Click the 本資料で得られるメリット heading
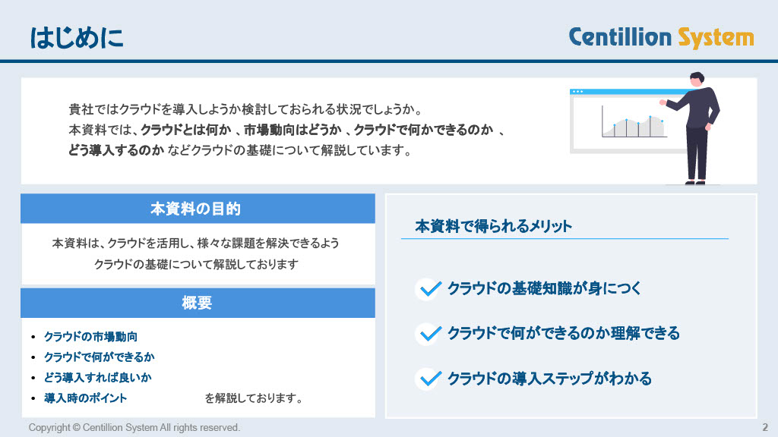Screen dimensions: 778x437 click(493, 226)
